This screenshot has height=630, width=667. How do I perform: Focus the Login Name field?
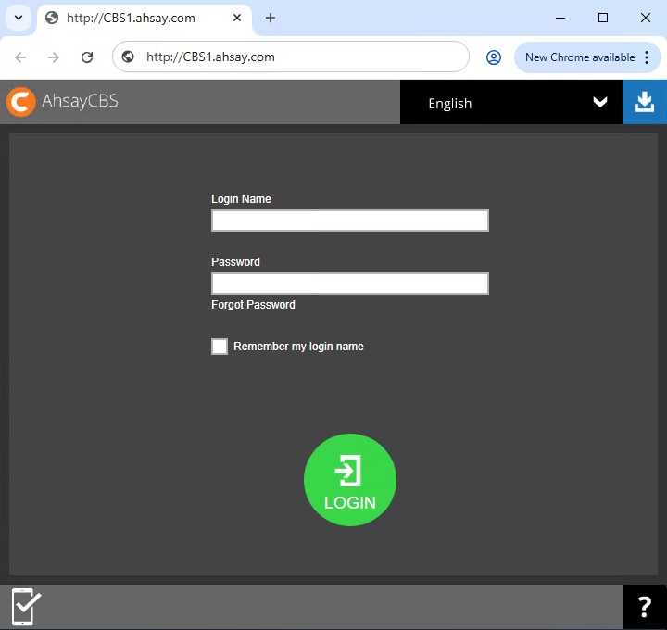tap(350, 220)
